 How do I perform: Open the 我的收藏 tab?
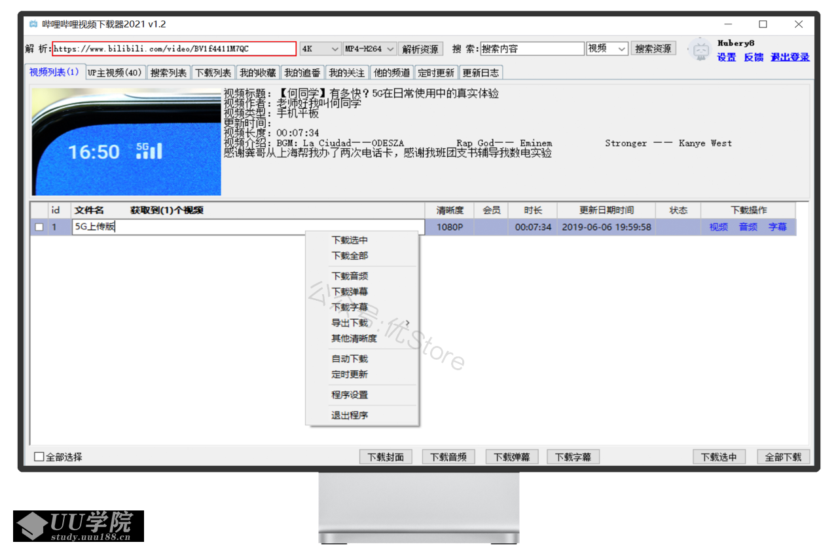tap(257, 73)
